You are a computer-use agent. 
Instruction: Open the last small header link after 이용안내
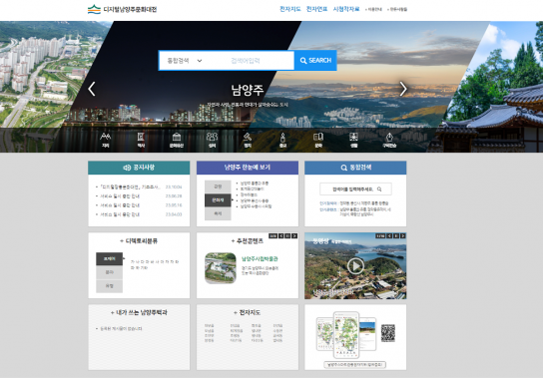(x=397, y=10)
